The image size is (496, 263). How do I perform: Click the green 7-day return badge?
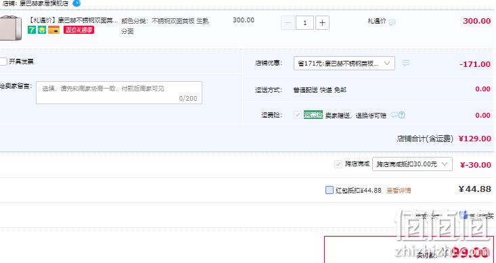(x=32, y=30)
